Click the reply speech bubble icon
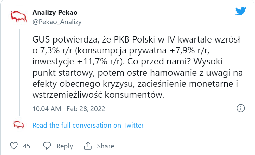This screenshot has width=255, height=155. (x=47, y=146)
